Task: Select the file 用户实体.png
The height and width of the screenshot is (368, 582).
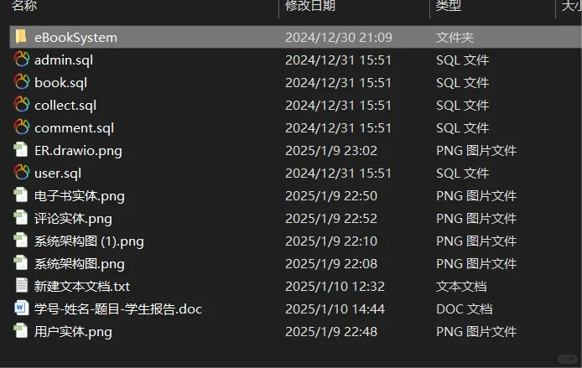Action: [73, 332]
